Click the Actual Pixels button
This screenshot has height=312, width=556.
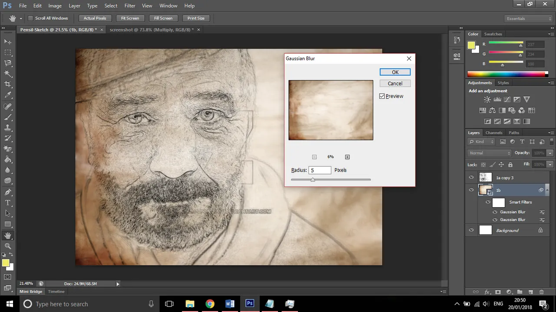tap(95, 18)
